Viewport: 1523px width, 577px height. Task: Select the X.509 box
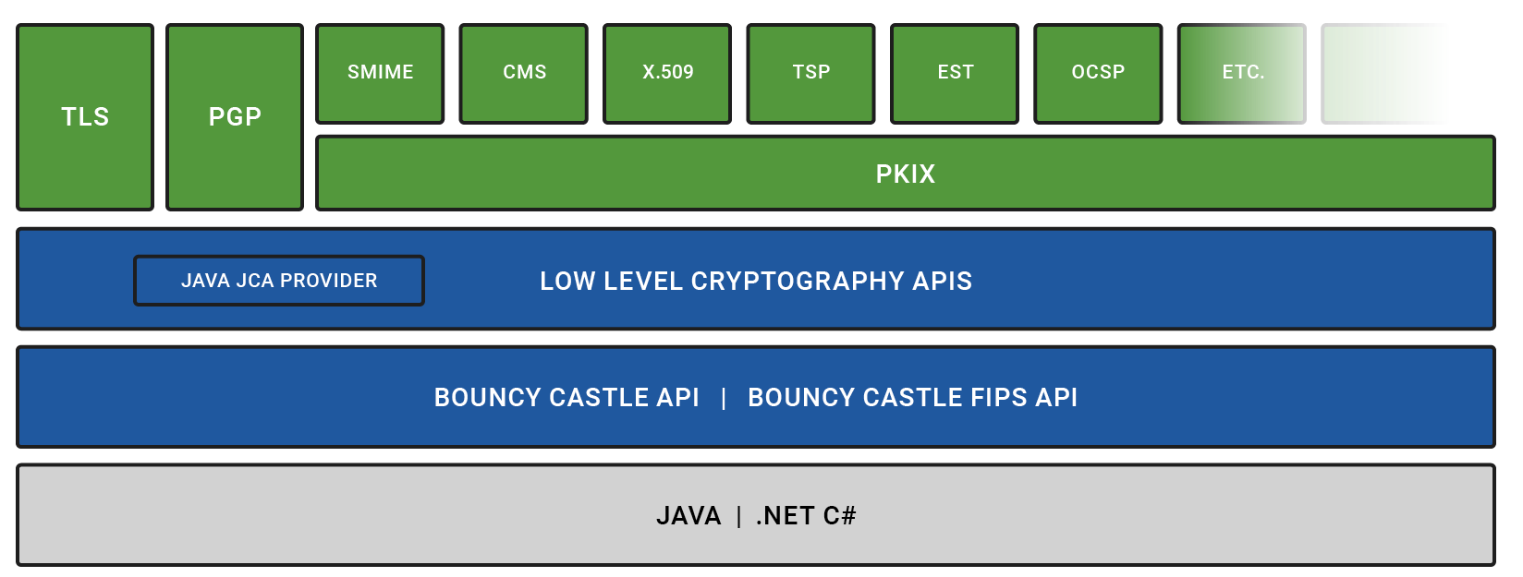click(x=667, y=73)
